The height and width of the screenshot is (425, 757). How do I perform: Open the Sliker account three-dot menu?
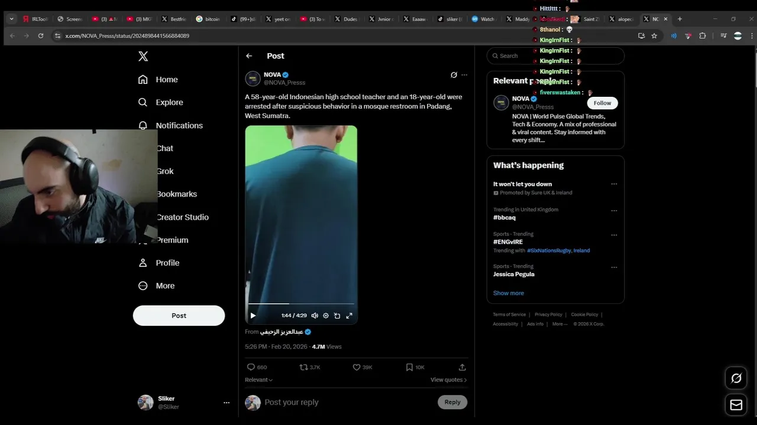[227, 403]
